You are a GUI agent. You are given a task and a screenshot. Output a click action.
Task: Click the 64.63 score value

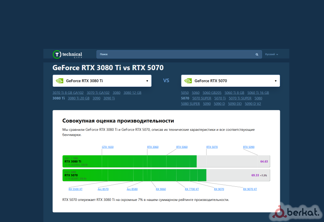click(264, 162)
